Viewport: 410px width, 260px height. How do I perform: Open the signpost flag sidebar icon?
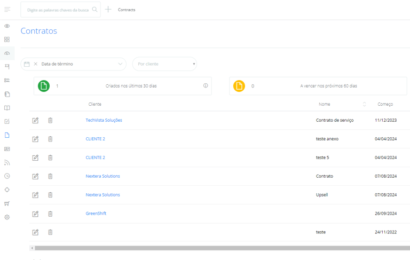click(7, 67)
